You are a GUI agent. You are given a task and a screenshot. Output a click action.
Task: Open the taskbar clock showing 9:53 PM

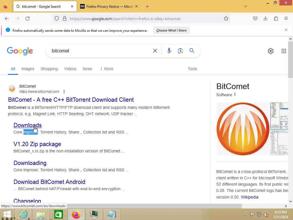tap(280, 215)
